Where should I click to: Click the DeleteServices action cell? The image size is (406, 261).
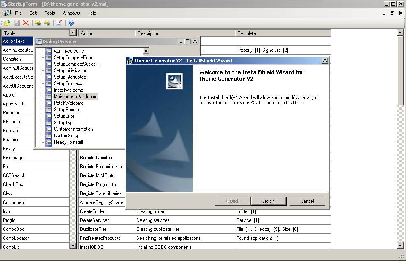coord(107,220)
